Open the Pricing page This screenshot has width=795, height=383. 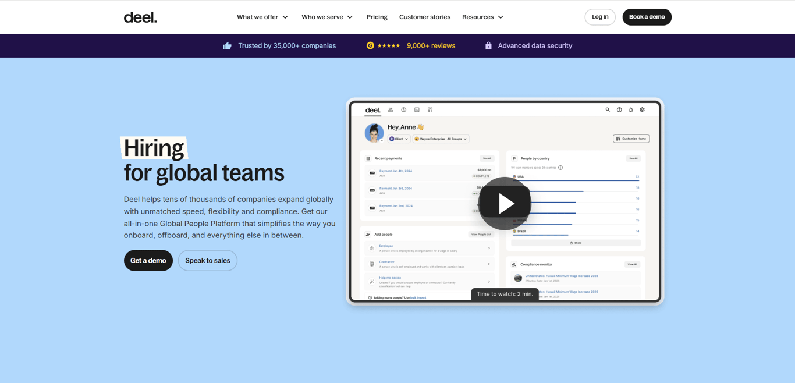tap(377, 17)
